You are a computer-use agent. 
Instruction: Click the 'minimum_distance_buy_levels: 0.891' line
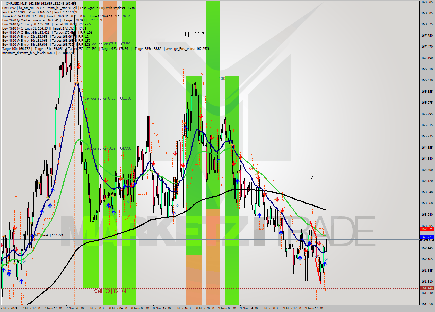tap(37, 53)
